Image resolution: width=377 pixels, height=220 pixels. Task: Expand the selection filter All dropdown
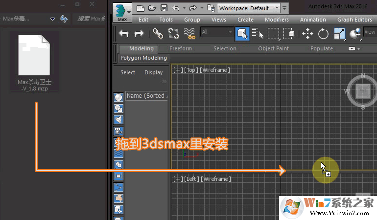tap(216, 32)
